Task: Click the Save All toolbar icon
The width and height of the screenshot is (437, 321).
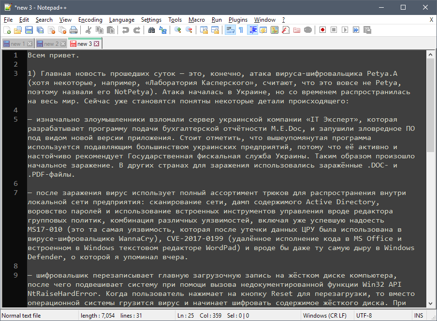Action: click(40, 30)
